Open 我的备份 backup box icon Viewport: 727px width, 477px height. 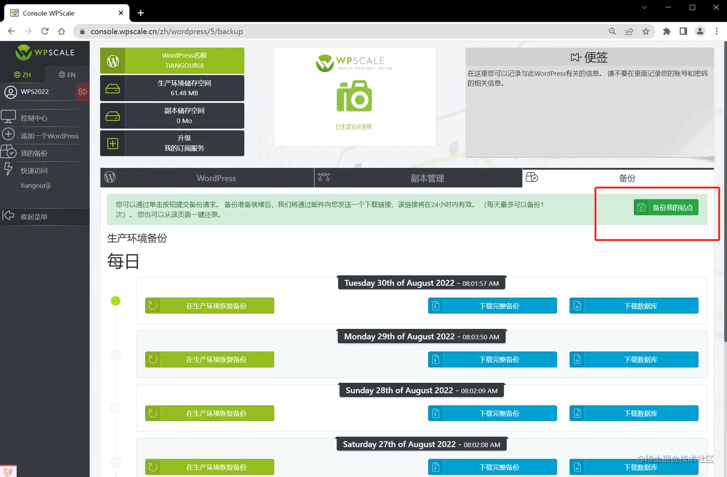[9, 152]
